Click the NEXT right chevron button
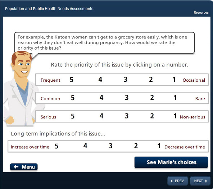Image resolution: width=213 pixels, height=189 pixels. click(200, 181)
